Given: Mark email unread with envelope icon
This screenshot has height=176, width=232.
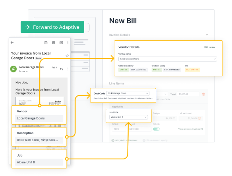Looking at the screenshot, I should coord(61,43).
